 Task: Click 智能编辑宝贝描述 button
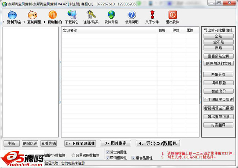click(x=219, y=108)
